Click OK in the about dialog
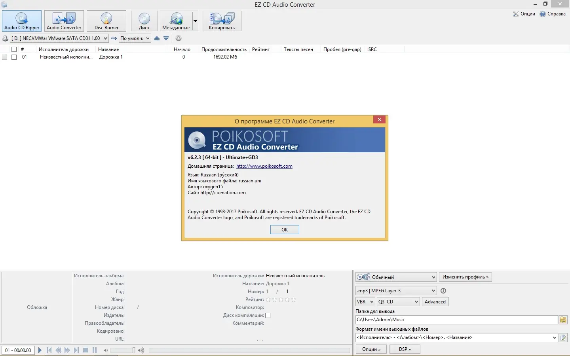The width and height of the screenshot is (570, 356). click(x=285, y=230)
